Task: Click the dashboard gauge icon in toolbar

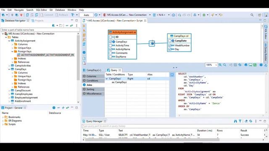Action: tap(174, 15)
